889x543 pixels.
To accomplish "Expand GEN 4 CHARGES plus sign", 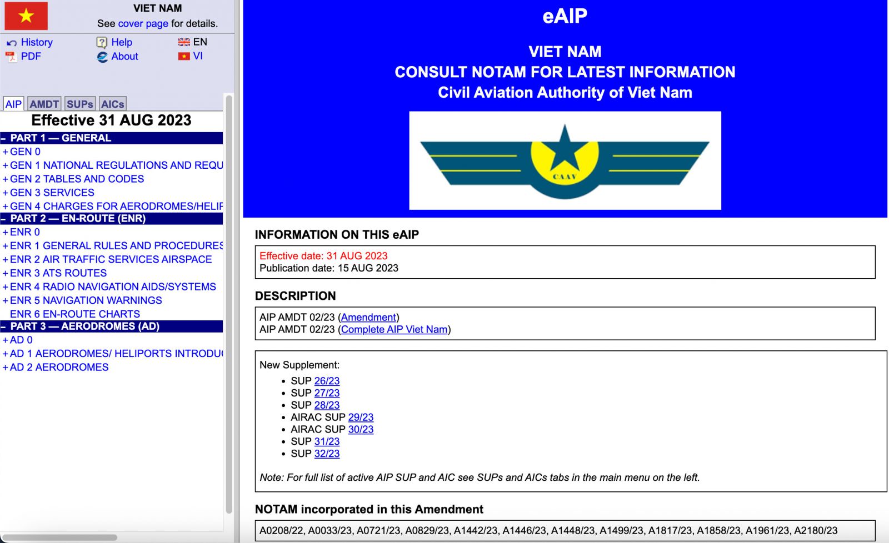I will pos(6,206).
